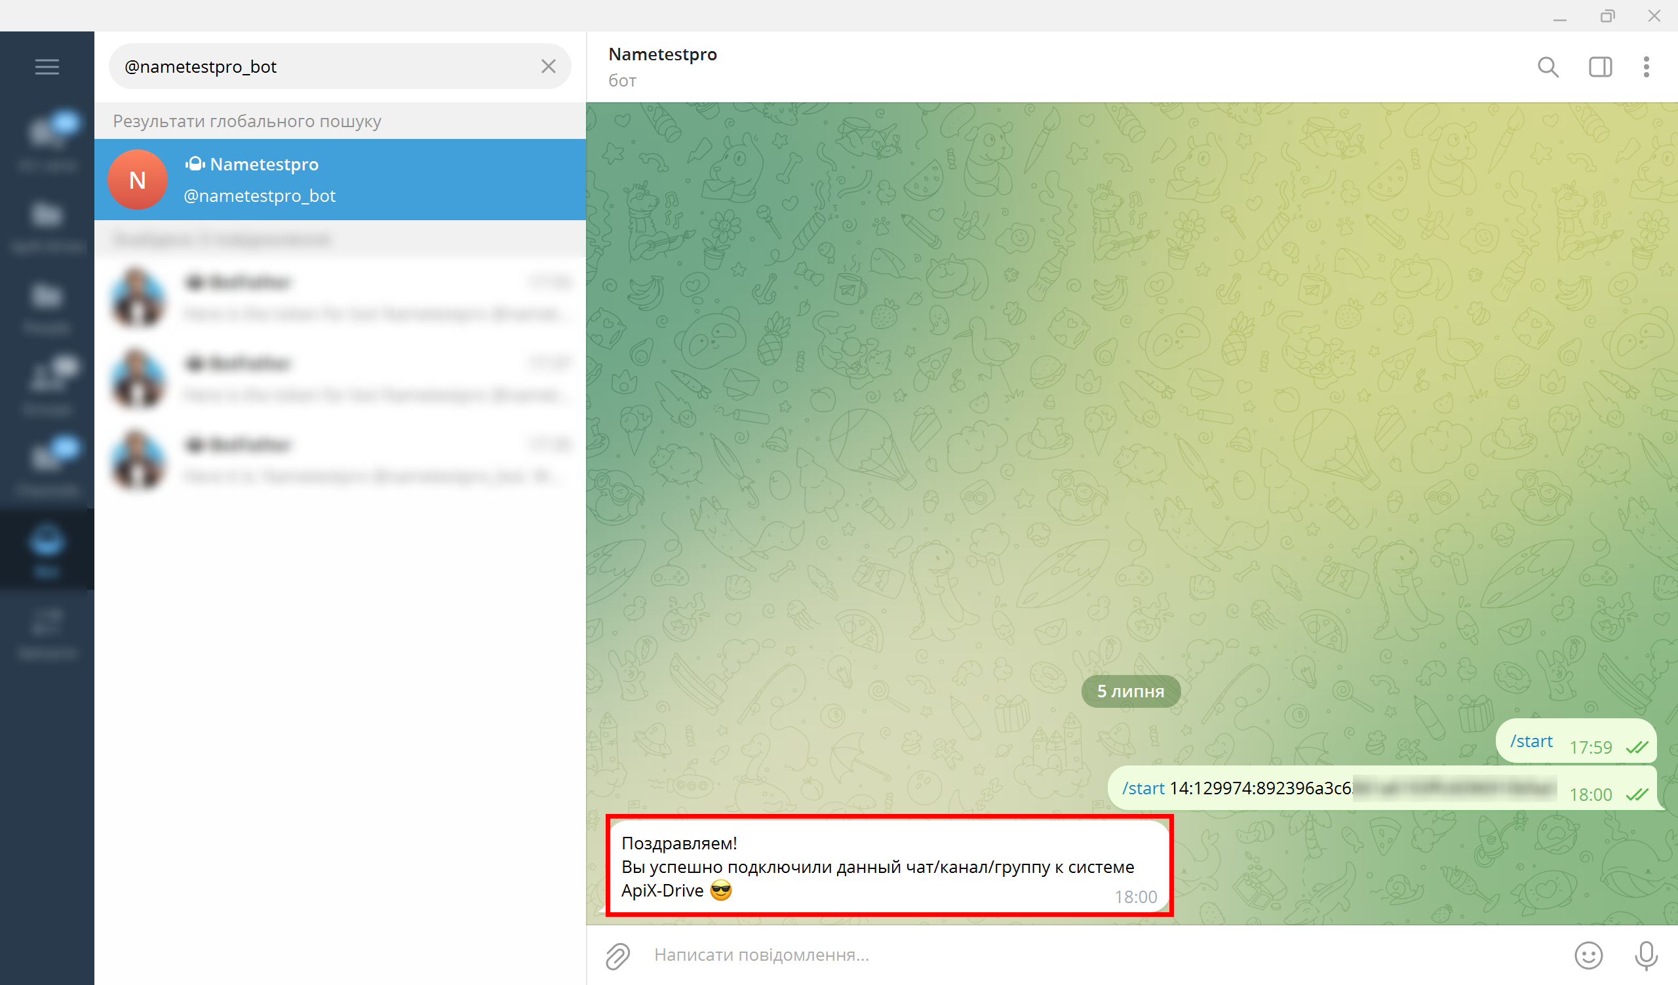The height and width of the screenshot is (985, 1678).
Task: Open first blurred chat folder in sidebar
Action: pos(47,143)
